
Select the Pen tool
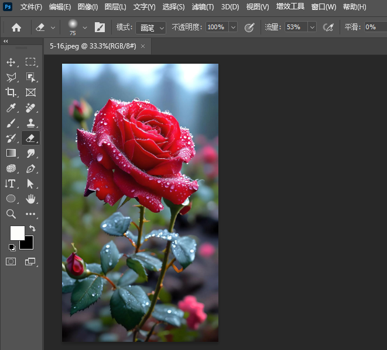(x=30, y=169)
